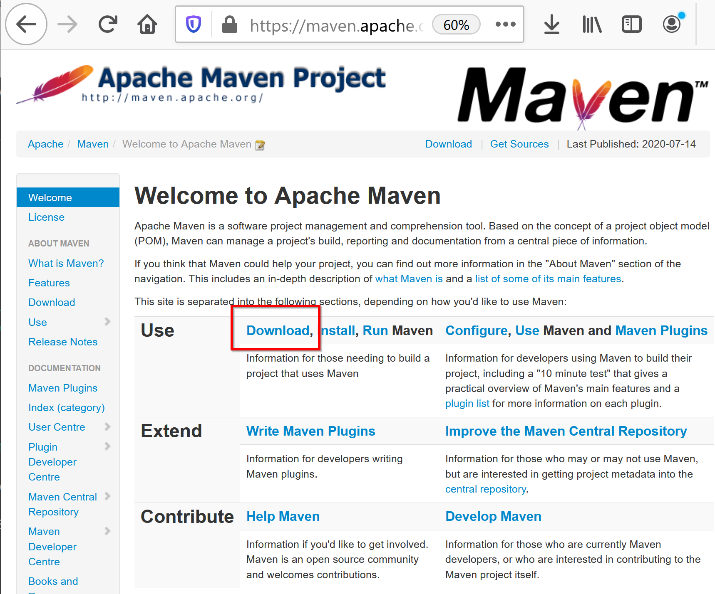Open Maven Central Repository sidebar link
This screenshot has width=715, height=594.
(62, 504)
